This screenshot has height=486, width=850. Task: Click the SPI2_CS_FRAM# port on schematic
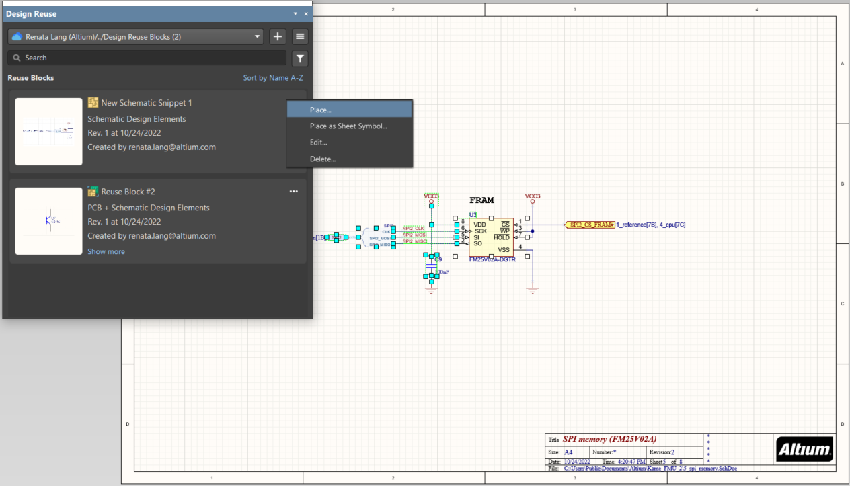pos(590,225)
